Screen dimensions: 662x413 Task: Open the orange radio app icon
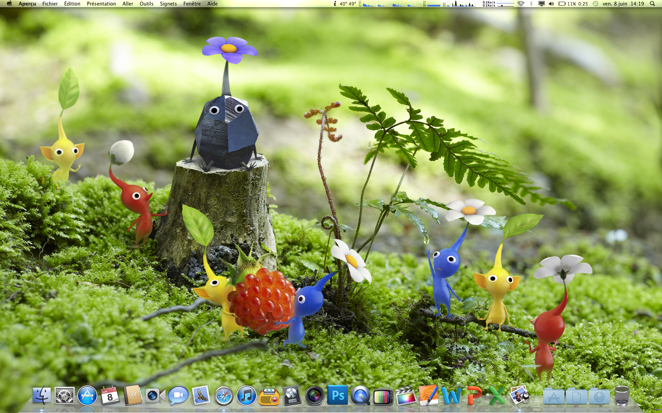(269, 396)
